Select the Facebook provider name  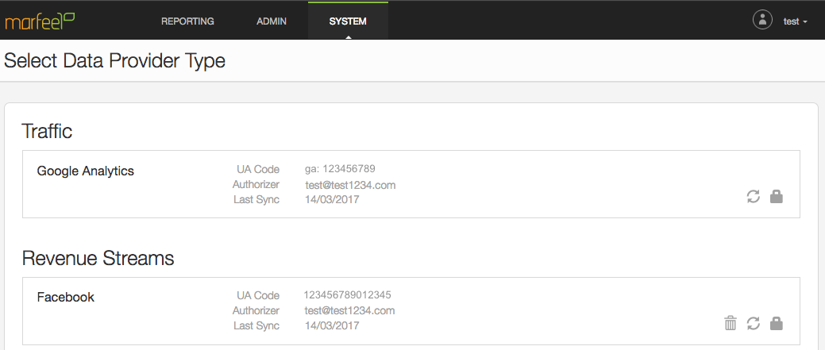pos(66,297)
